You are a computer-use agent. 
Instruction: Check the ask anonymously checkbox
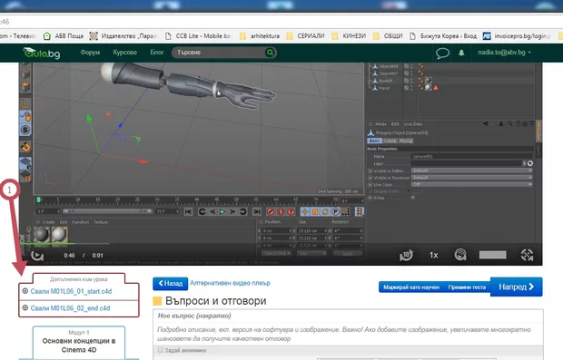160,350
